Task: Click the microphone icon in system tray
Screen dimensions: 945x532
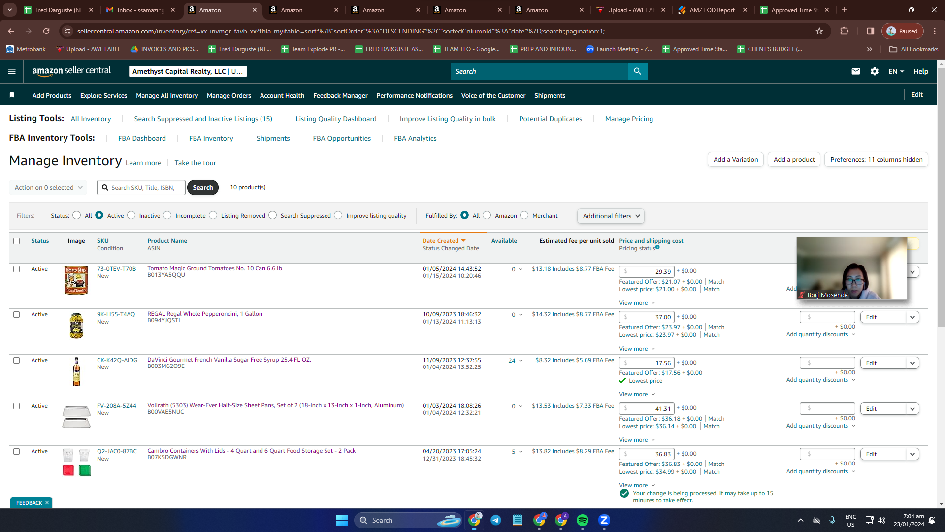Action: pos(832,520)
